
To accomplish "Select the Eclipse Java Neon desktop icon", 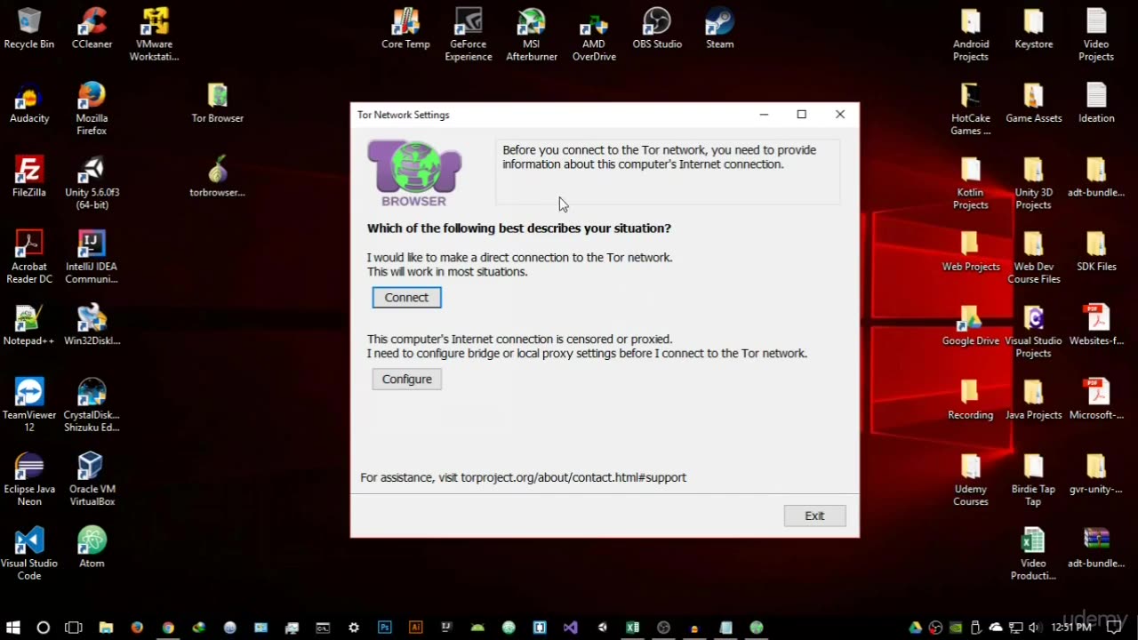I will tap(29, 479).
